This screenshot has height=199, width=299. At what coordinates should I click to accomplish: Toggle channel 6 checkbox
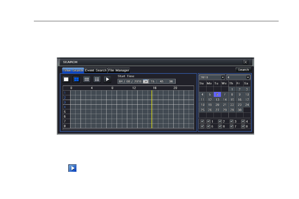[x=220, y=126]
